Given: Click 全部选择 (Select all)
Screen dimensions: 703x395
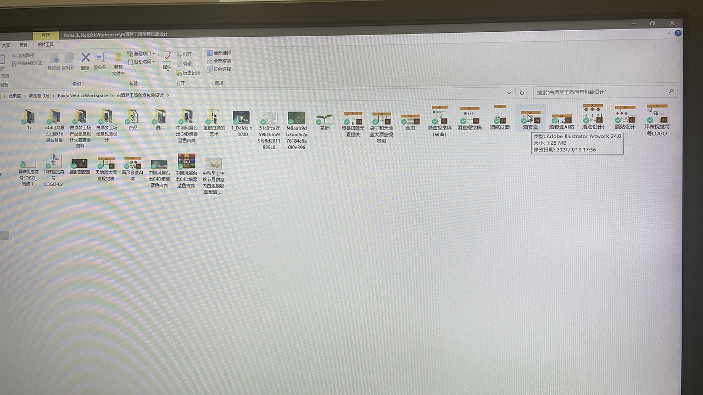Looking at the screenshot, I should pos(219,53).
